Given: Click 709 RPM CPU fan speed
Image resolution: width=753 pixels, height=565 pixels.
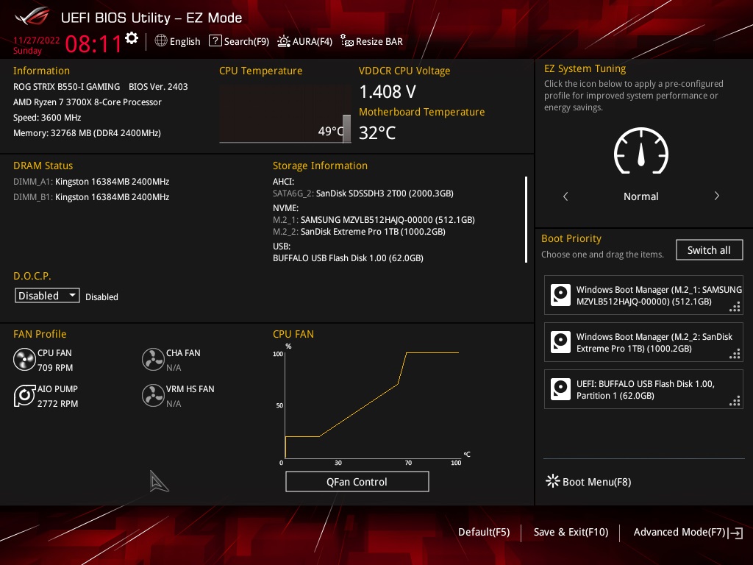Looking at the screenshot, I should [55, 368].
